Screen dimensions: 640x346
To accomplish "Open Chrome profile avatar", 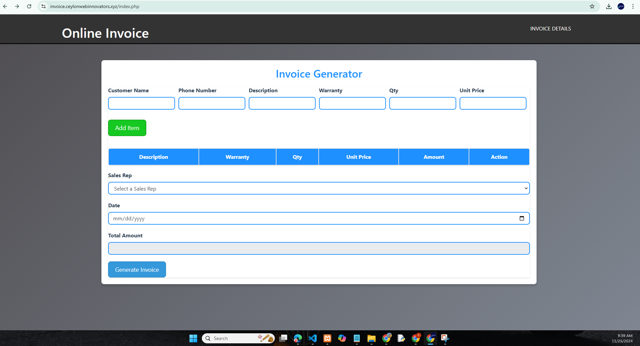I will coord(621,6).
